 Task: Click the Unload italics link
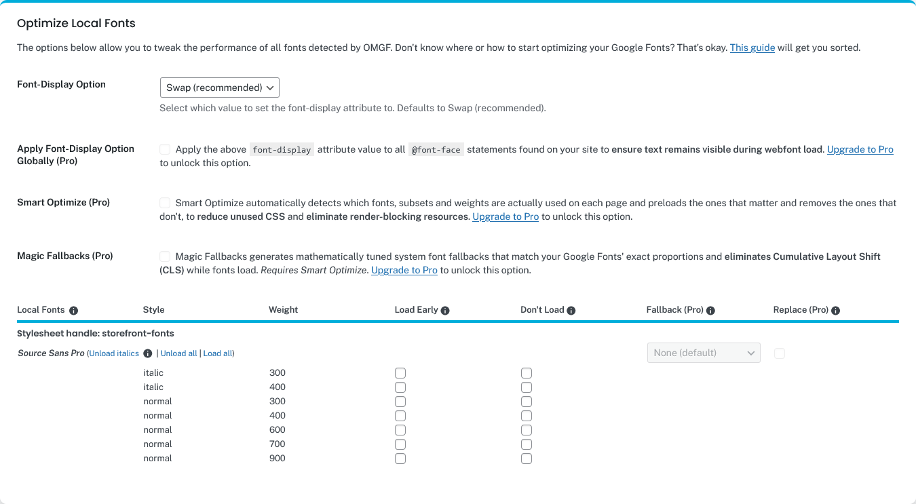114,353
